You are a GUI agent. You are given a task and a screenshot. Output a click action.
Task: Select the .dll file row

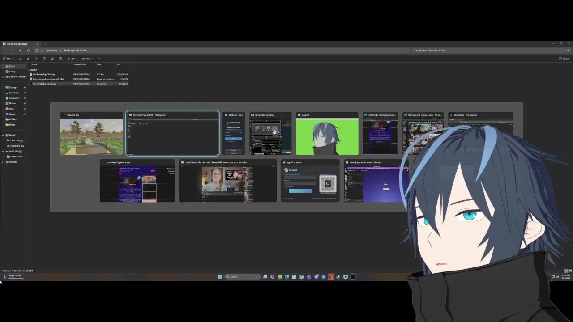[79, 79]
